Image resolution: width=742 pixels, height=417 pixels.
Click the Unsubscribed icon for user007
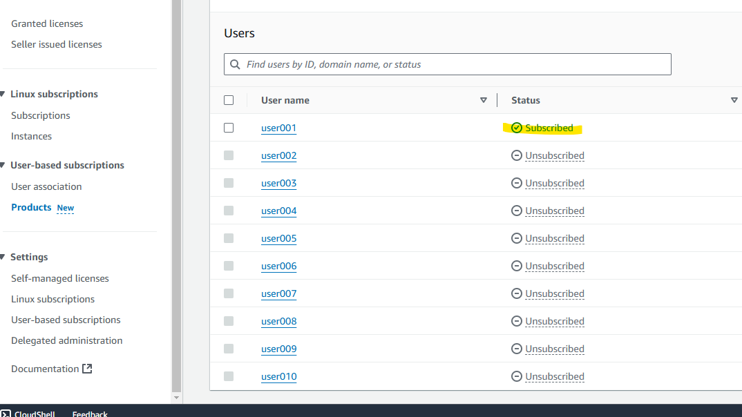(516, 293)
